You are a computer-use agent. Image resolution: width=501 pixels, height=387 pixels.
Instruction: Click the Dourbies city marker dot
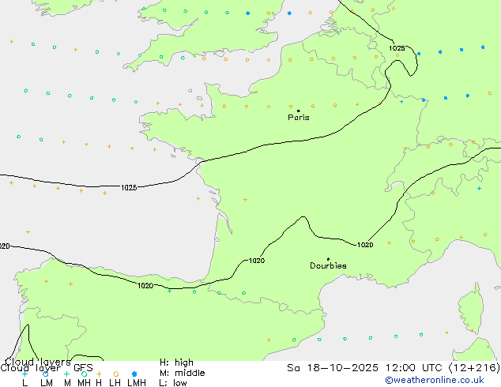click(328, 259)
